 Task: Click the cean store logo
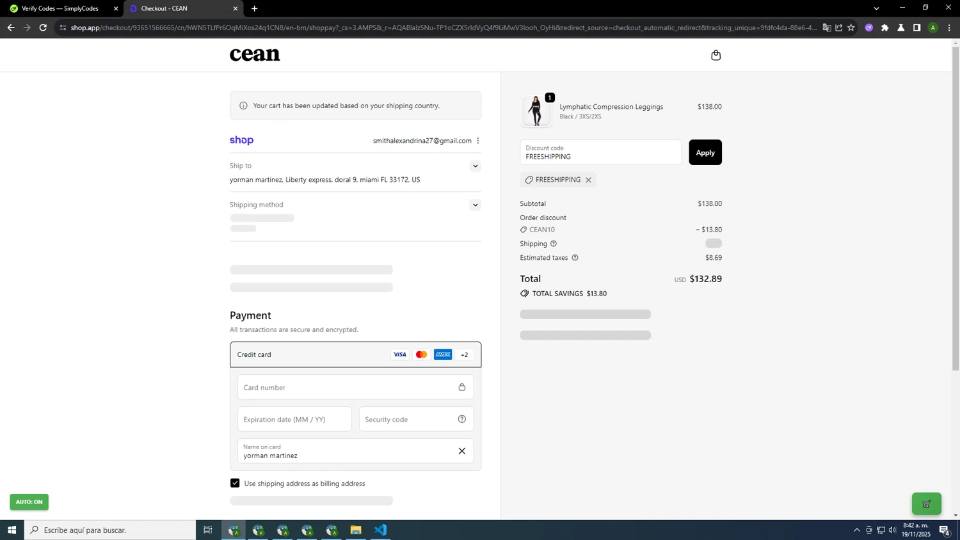click(x=255, y=55)
